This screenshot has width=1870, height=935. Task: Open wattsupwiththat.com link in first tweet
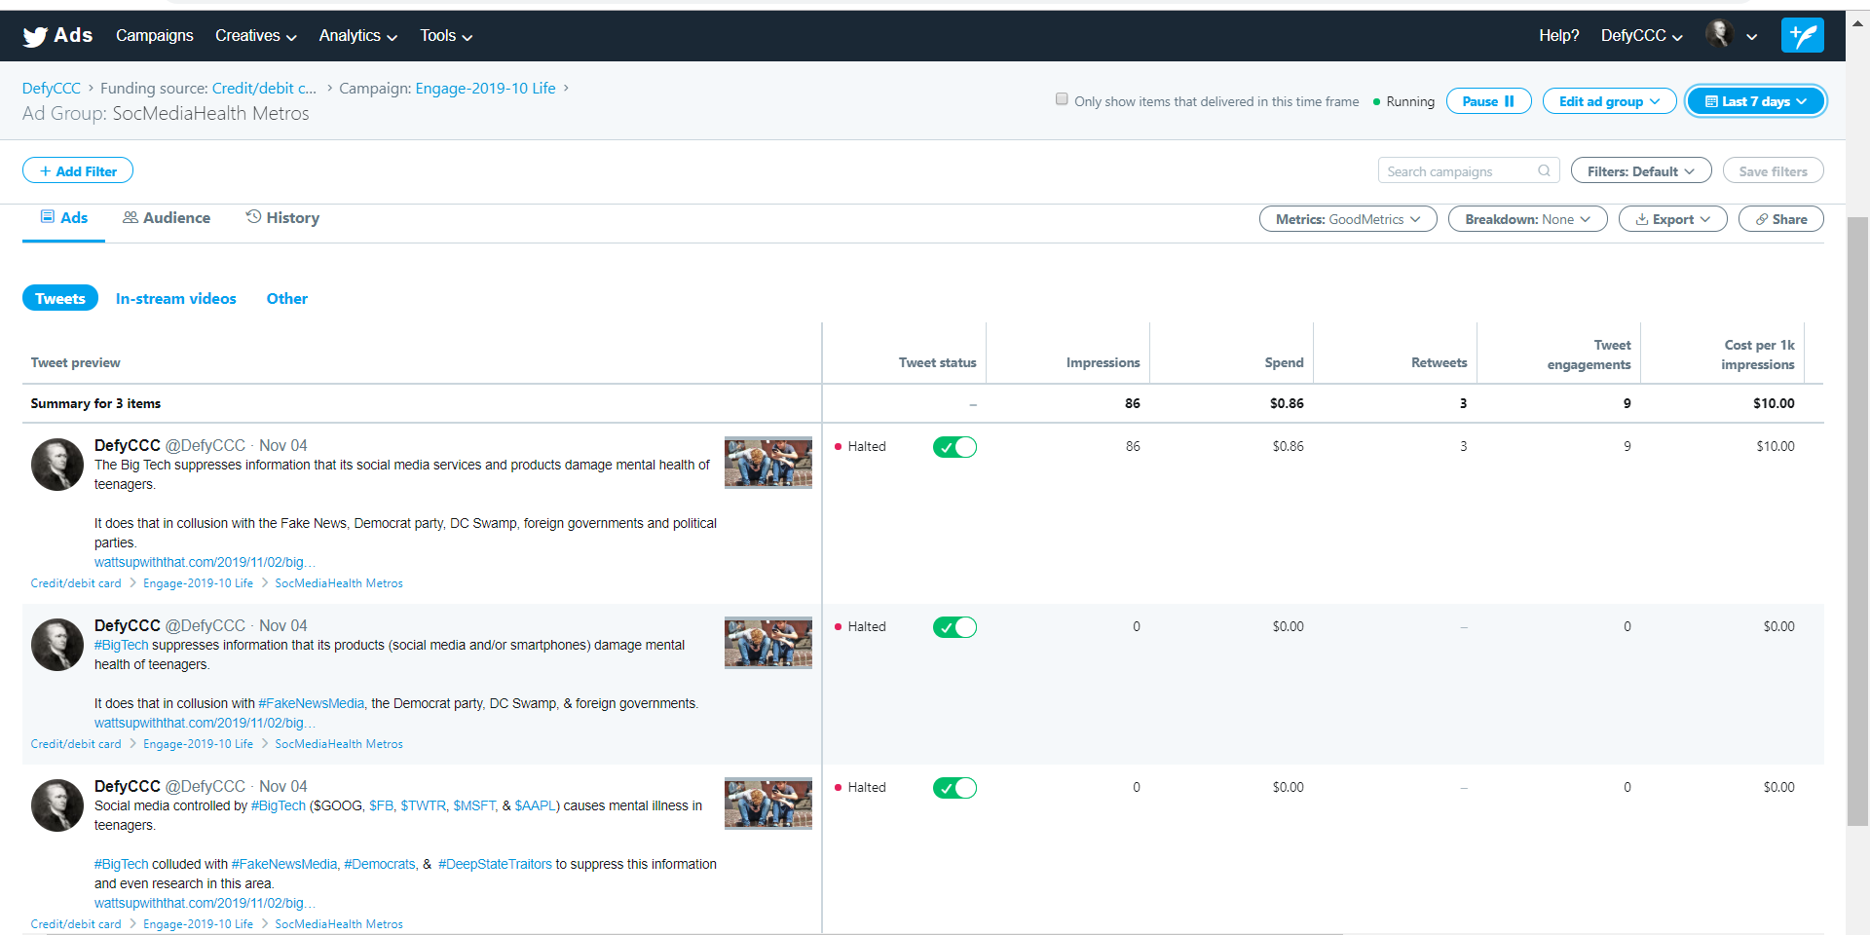coord(205,562)
